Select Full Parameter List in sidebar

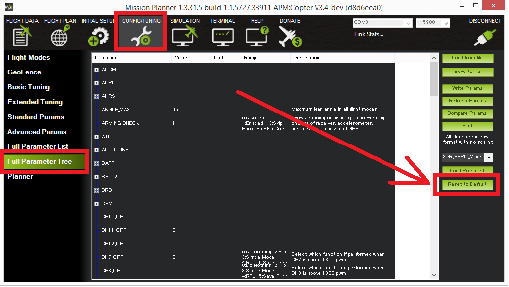(38, 147)
